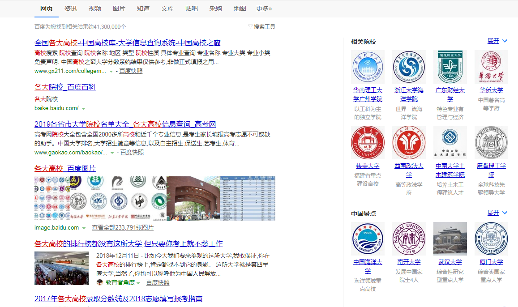Open the 2019各省市大学院校名单大全 result
Viewport: 518px width, 307px height.
coord(125,124)
